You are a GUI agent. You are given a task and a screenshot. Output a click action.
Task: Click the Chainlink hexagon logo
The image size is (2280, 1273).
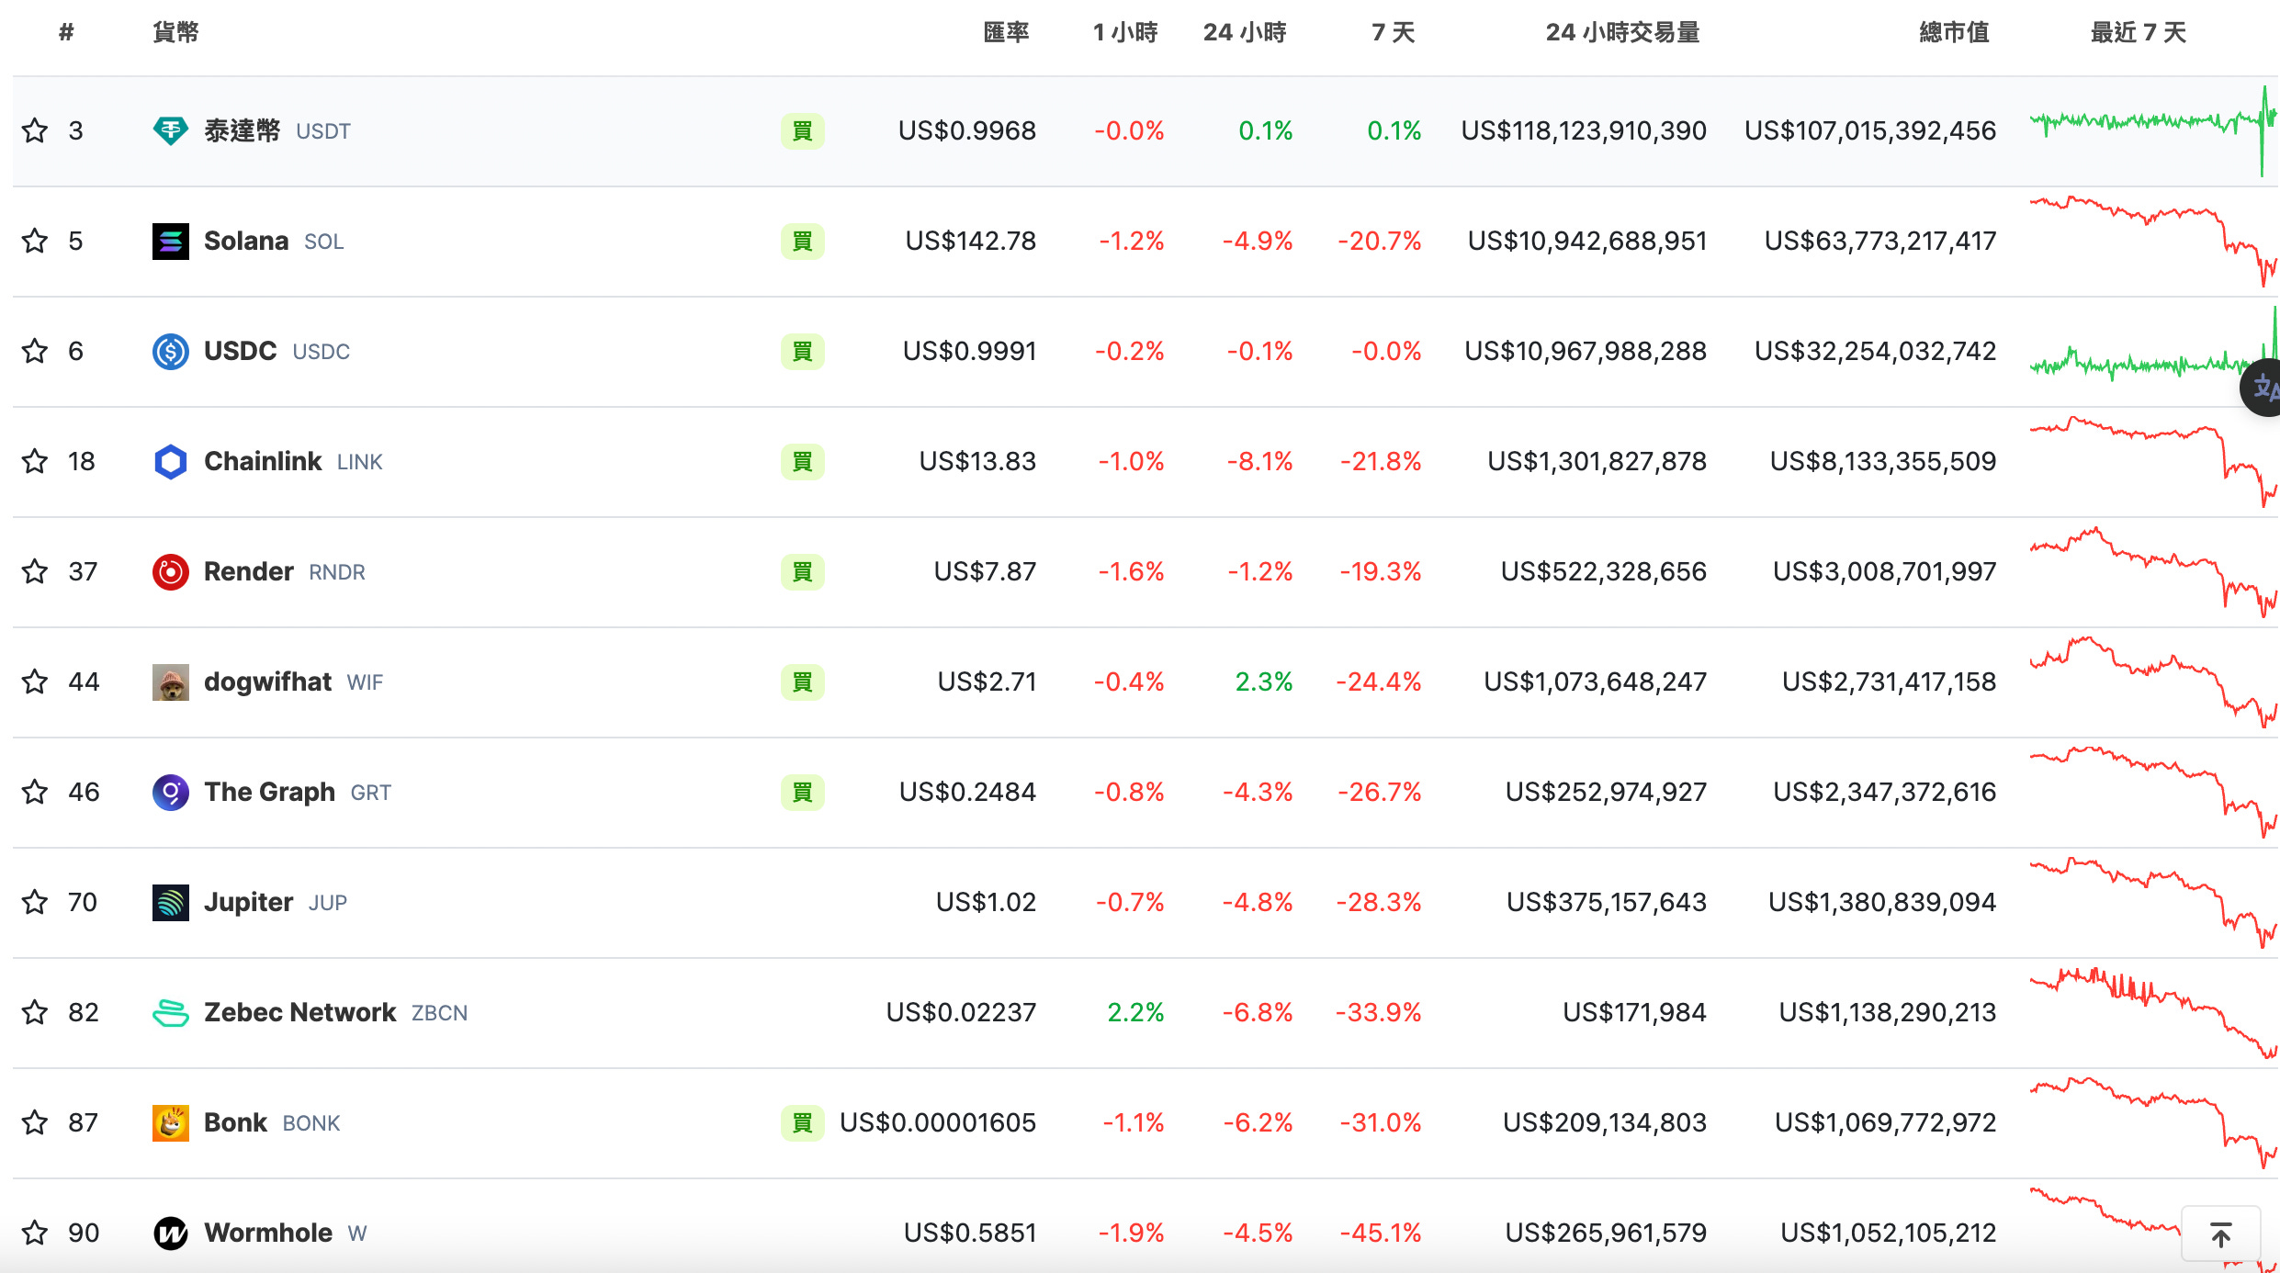pyautogui.click(x=170, y=462)
